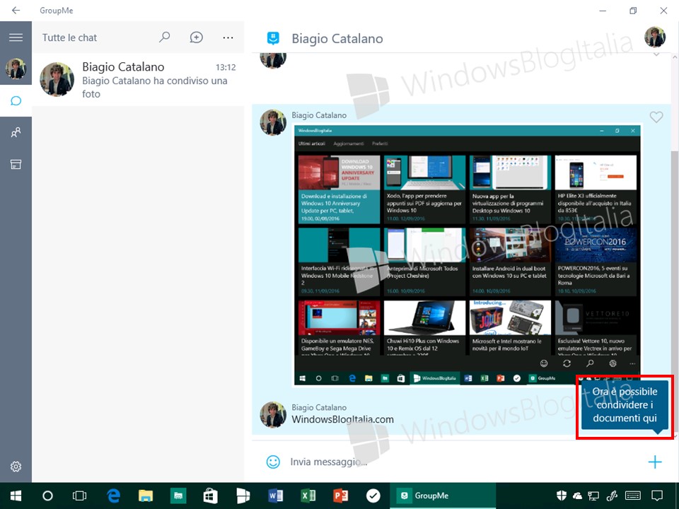Open the chat list more options ellipsis
This screenshot has width=679, height=509.
click(228, 37)
